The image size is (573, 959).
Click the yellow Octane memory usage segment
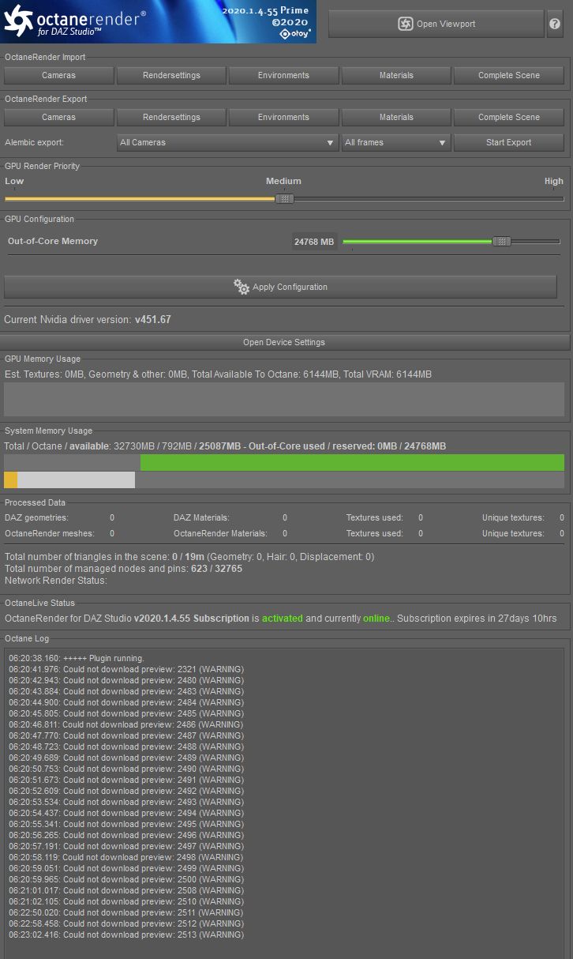click(x=10, y=480)
